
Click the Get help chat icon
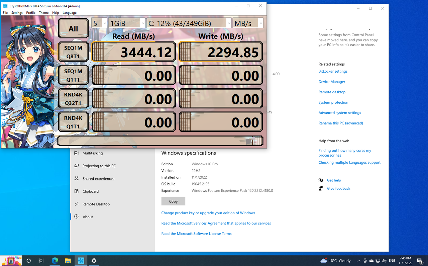pyautogui.click(x=321, y=180)
